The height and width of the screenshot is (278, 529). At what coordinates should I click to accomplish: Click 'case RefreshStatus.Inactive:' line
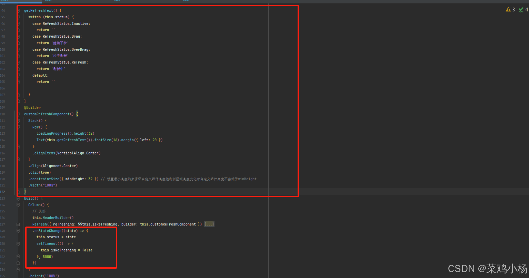[x=61, y=23]
